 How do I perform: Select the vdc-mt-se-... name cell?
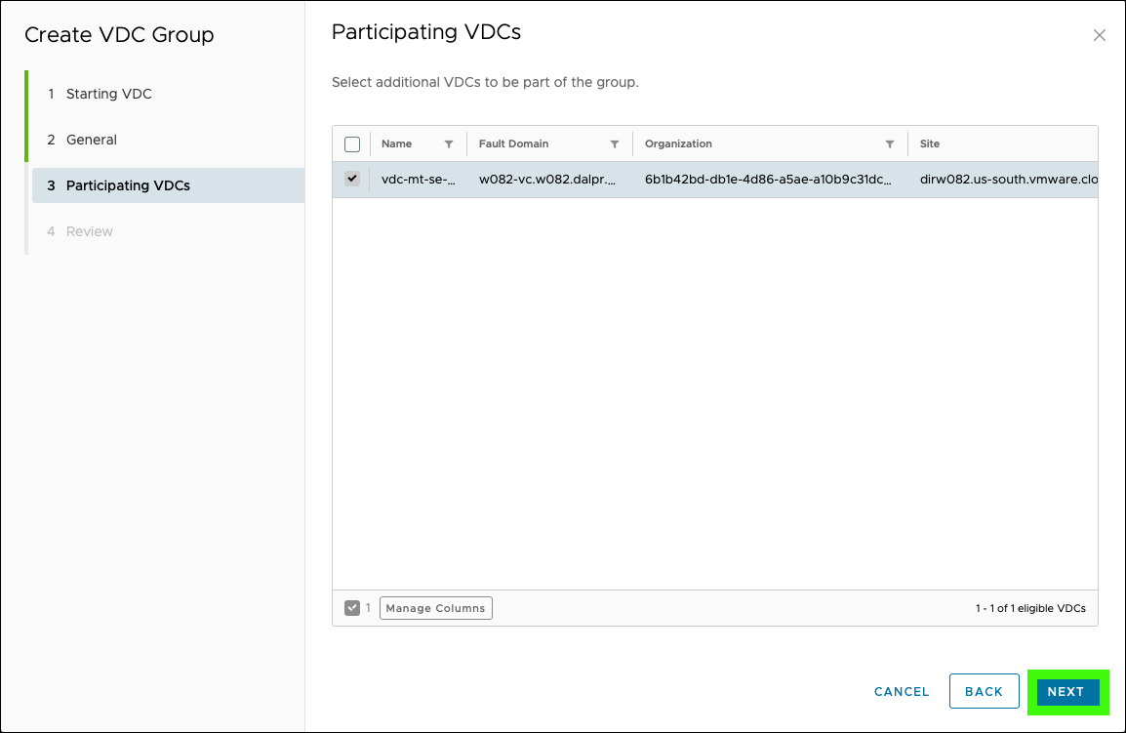click(x=418, y=179)
